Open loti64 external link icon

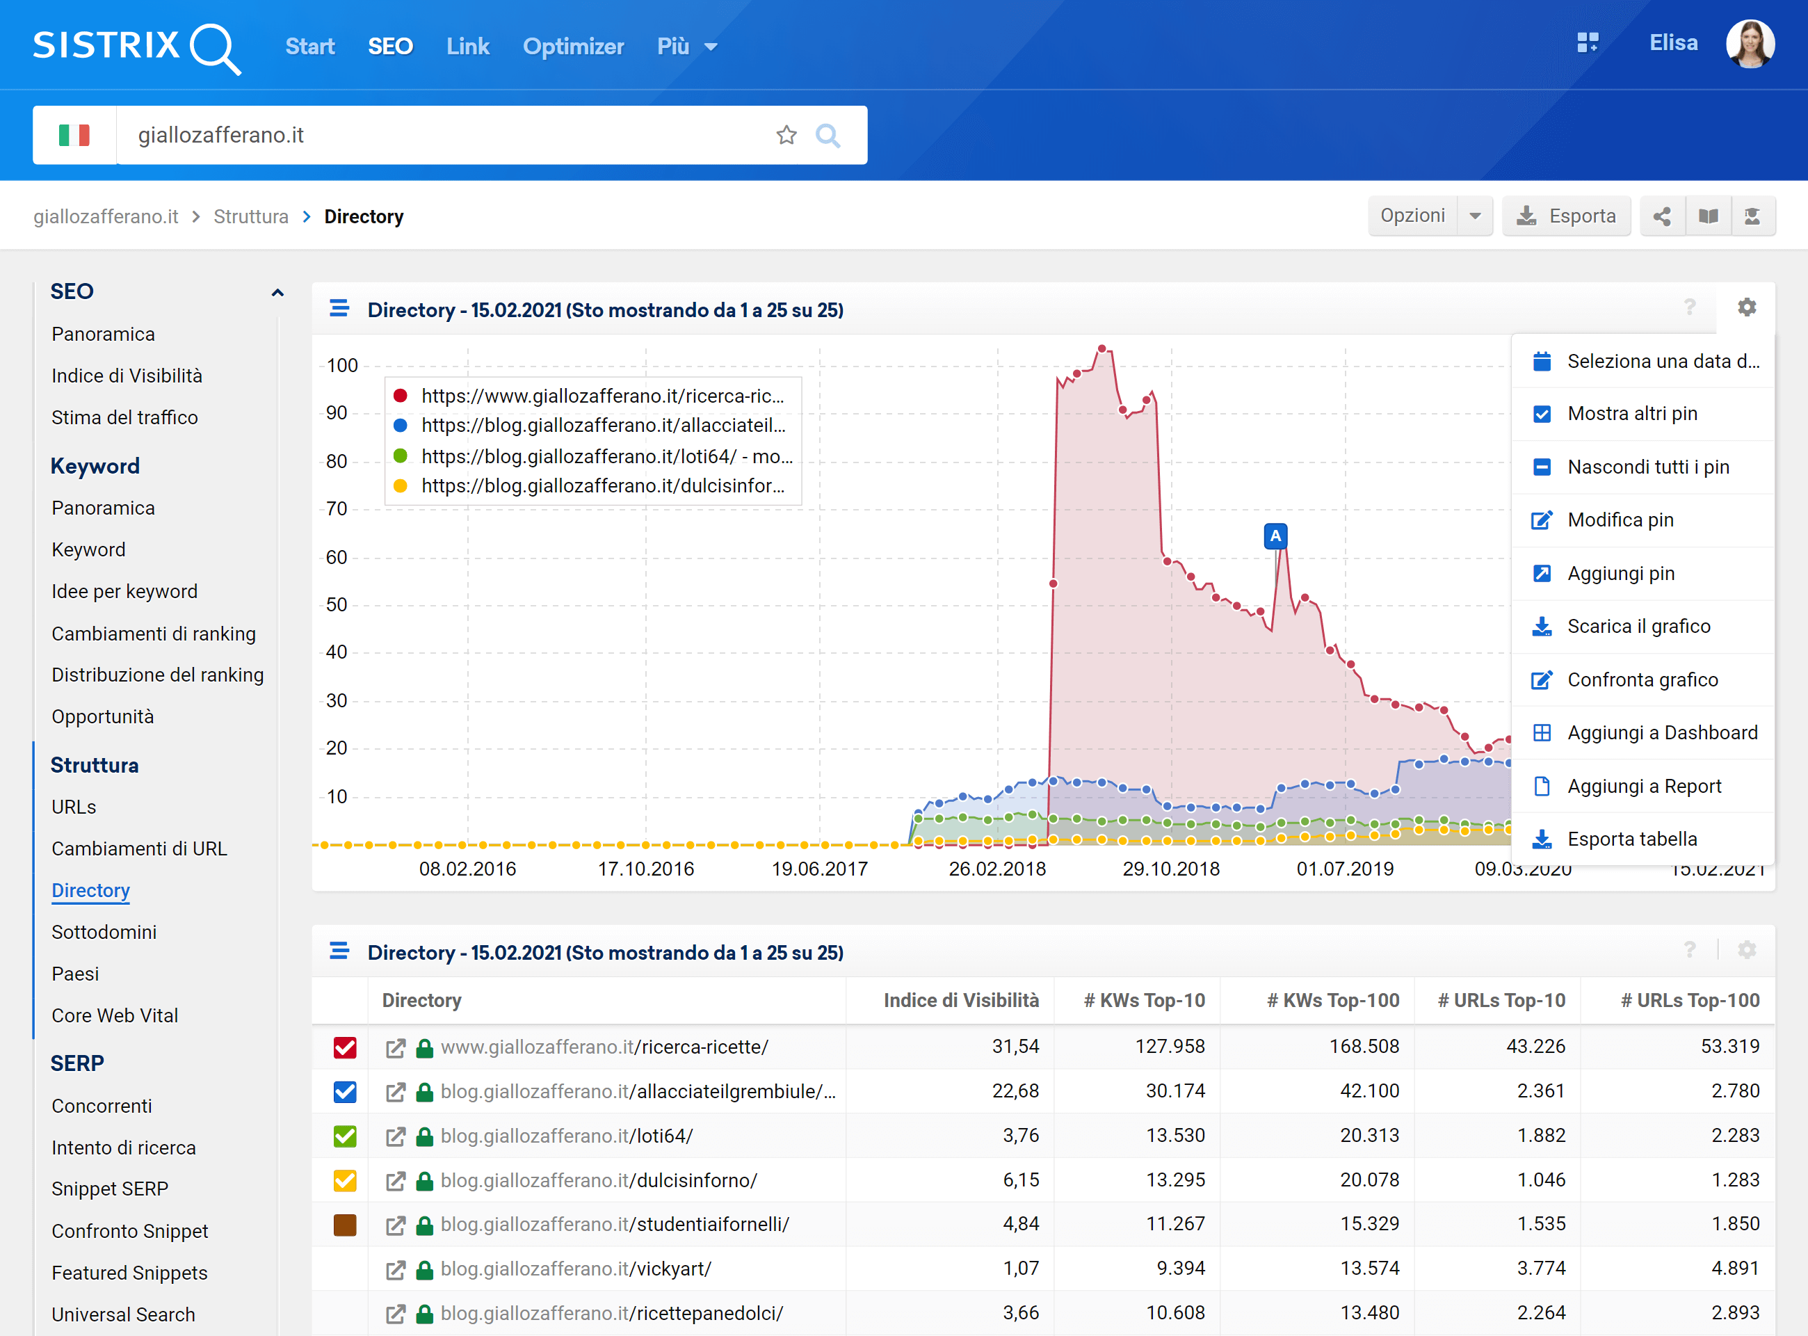click(396, 1137)
